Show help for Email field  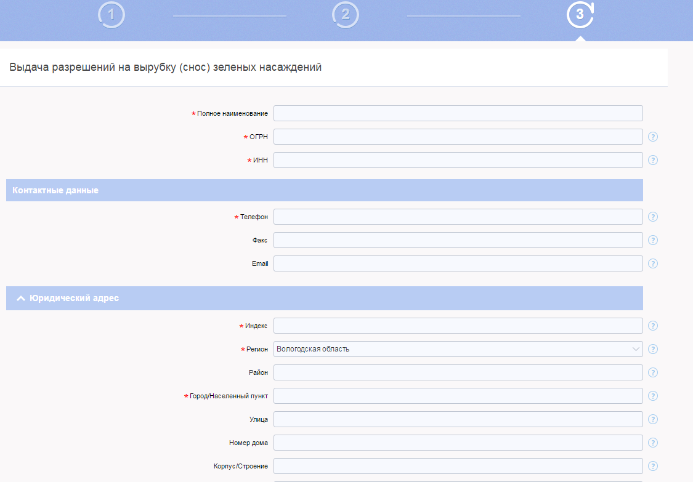pyautogui.click(x=653, y=263)
